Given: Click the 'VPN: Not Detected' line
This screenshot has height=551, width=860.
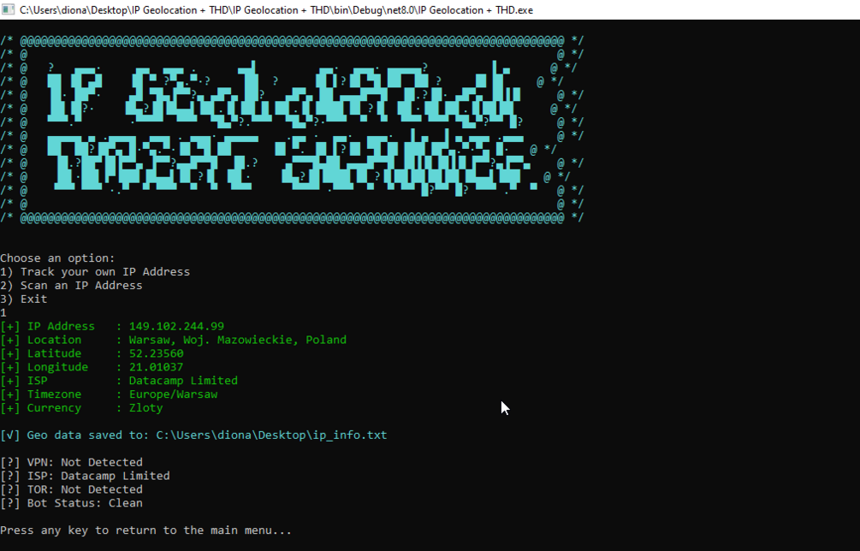Looking at the screenshot, I should pos(71,462).
